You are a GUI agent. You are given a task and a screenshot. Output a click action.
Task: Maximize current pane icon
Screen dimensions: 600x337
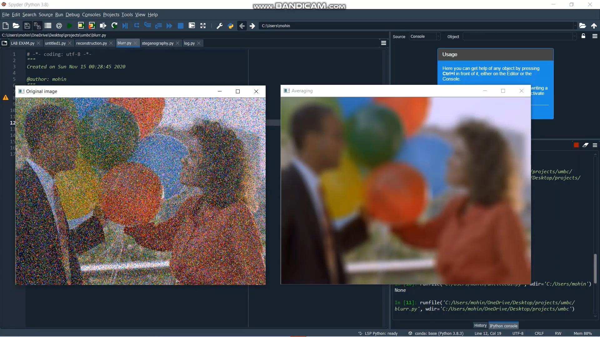(x=203, y=26)
